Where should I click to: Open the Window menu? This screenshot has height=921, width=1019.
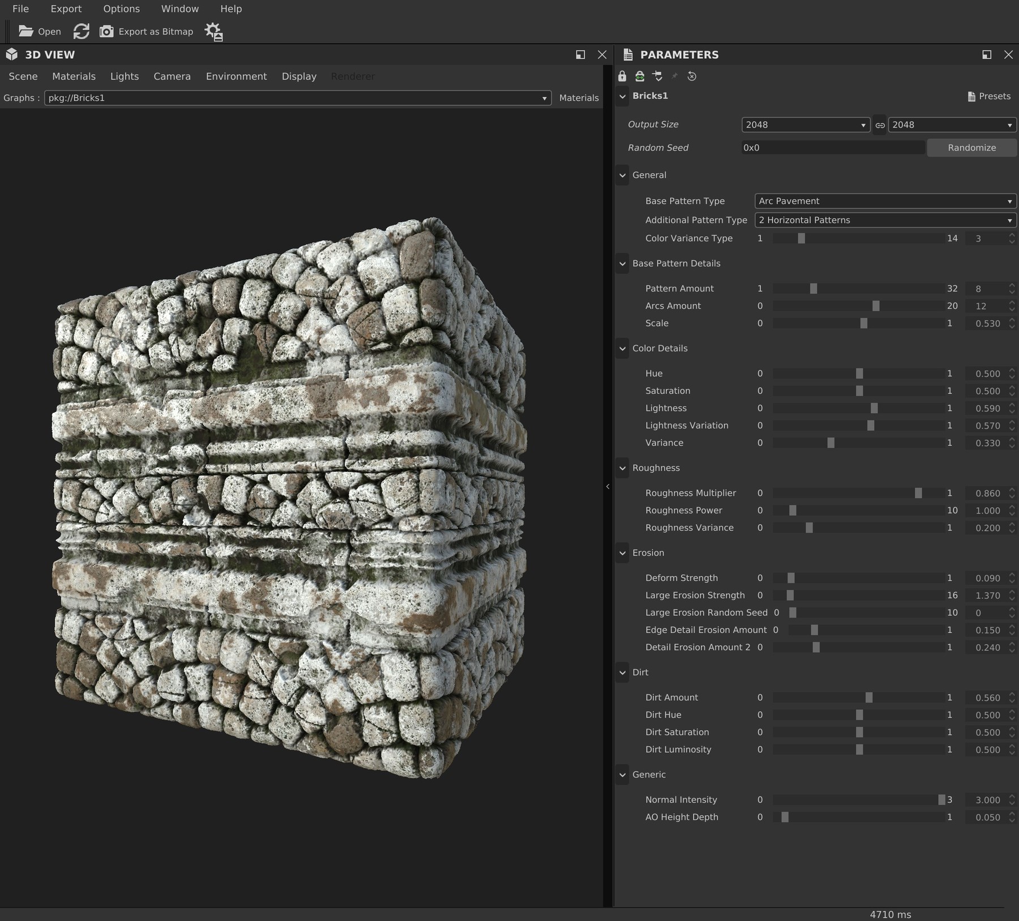[179, 8]
